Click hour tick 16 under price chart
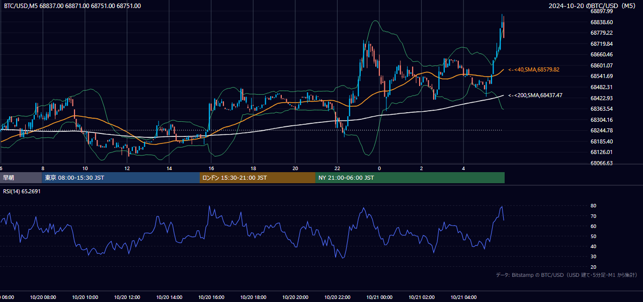 211,168
